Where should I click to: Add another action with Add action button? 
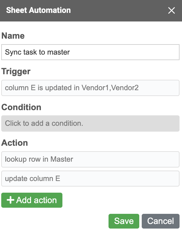(32, 200)
